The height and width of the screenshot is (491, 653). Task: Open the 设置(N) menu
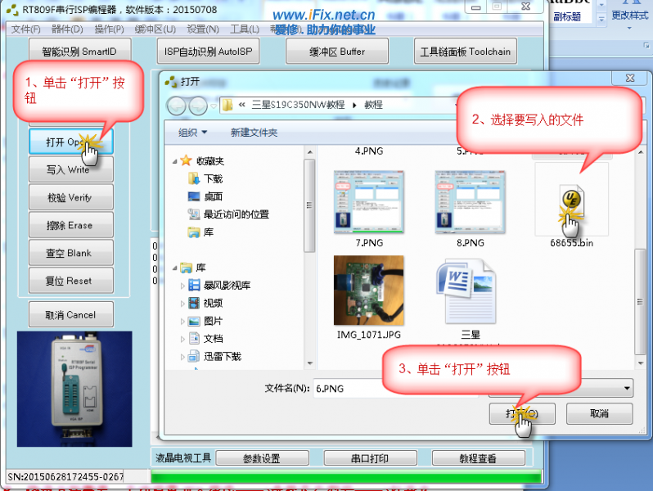tap(202, 29)
